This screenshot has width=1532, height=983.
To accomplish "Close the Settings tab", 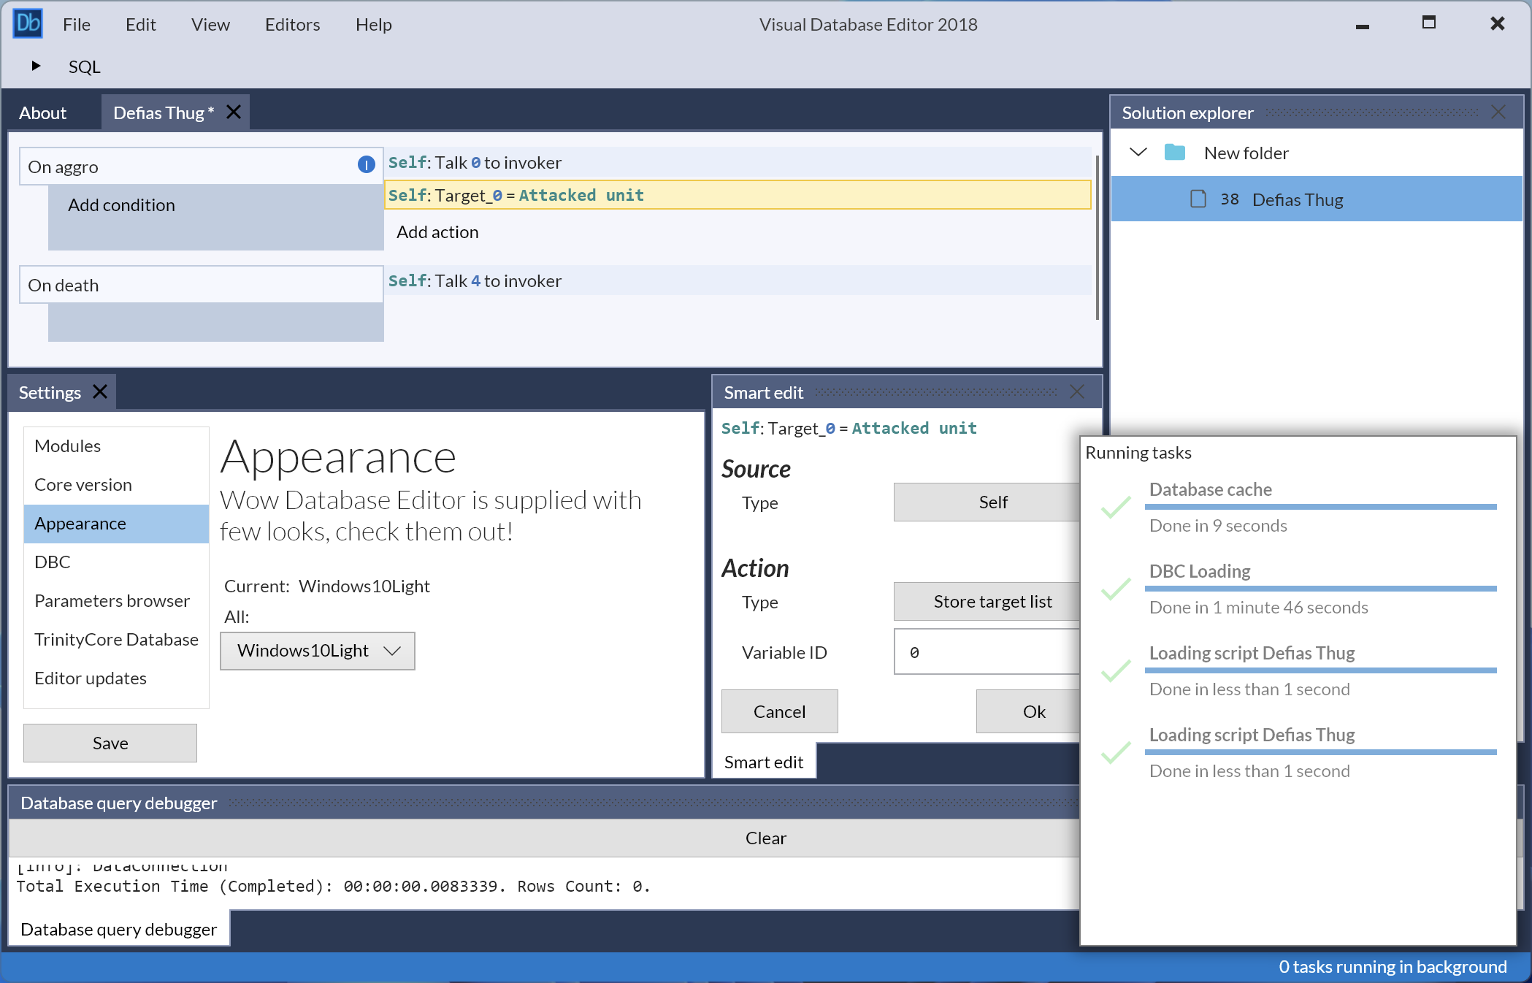I will pos(100,391).
